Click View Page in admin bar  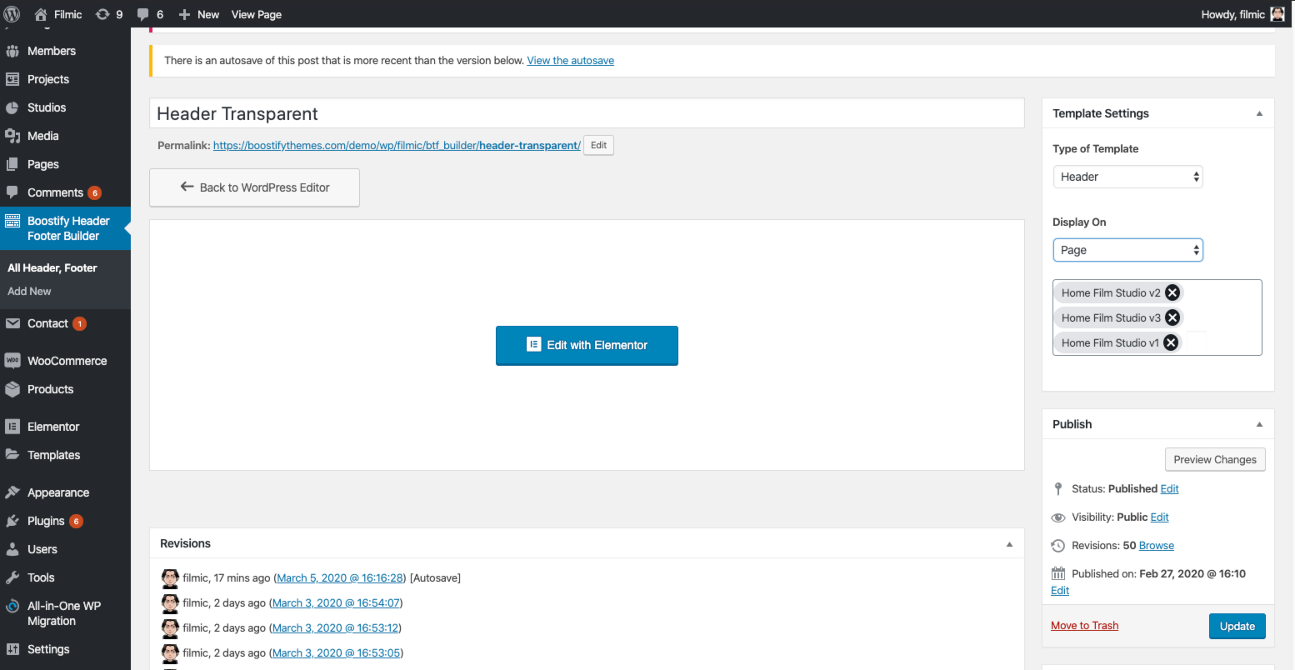click(257, 14)
